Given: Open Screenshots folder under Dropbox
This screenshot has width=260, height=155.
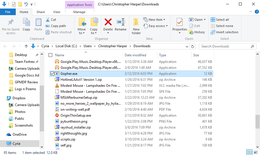Looking at the screenshot, I should (24, 125).
